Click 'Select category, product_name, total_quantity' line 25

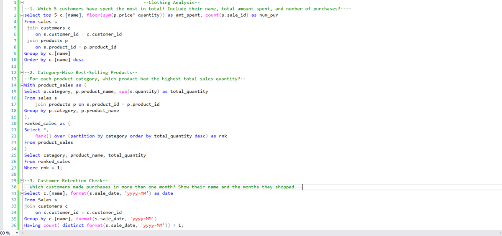click(85, 155)
